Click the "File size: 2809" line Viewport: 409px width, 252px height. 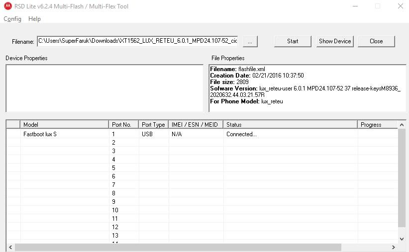click(229, 82)
